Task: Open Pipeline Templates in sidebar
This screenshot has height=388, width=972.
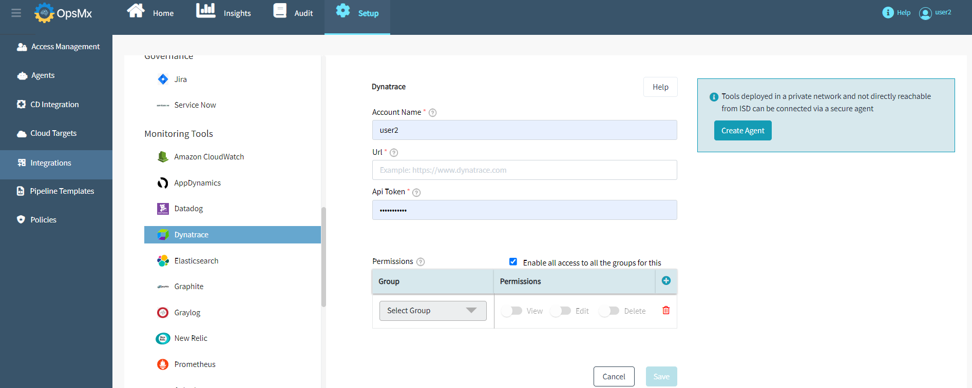Action: (62, 191)
